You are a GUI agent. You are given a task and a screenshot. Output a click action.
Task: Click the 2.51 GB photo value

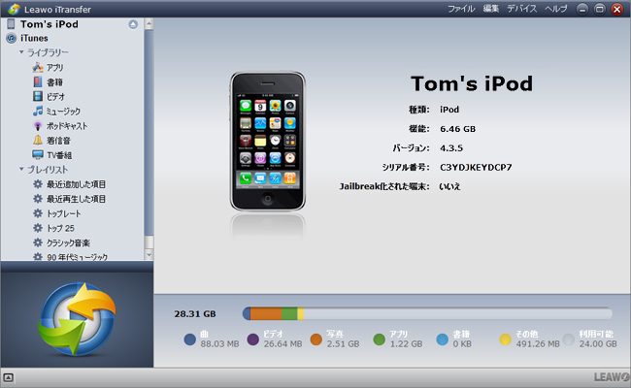pyautogui.click(x=343, y=344)
